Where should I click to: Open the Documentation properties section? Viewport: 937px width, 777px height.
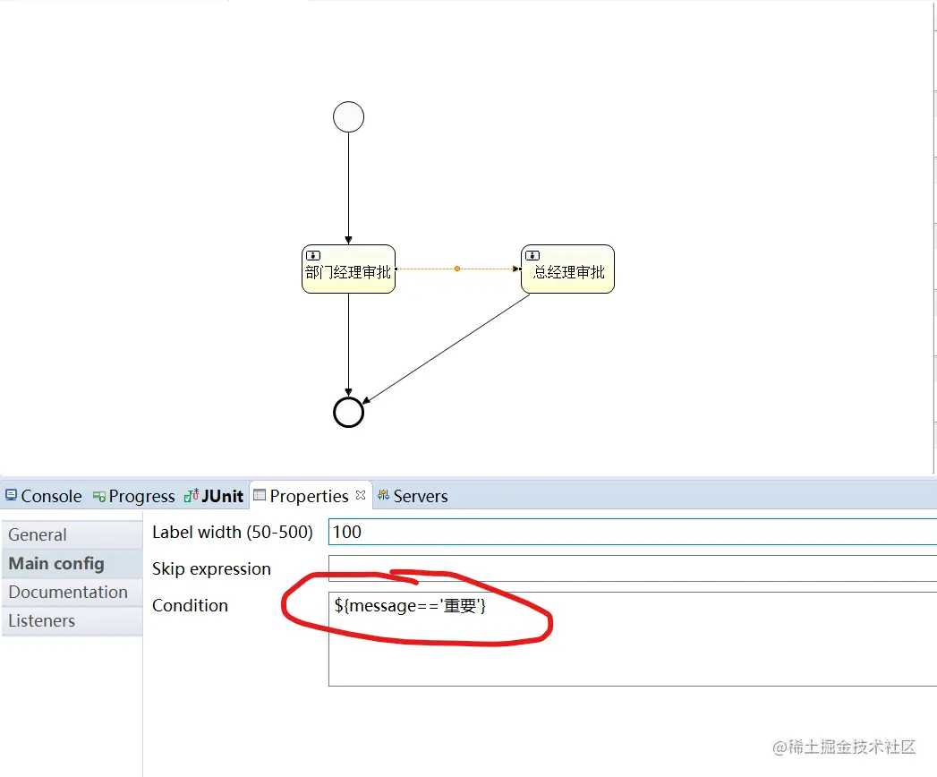pos(72,593)
